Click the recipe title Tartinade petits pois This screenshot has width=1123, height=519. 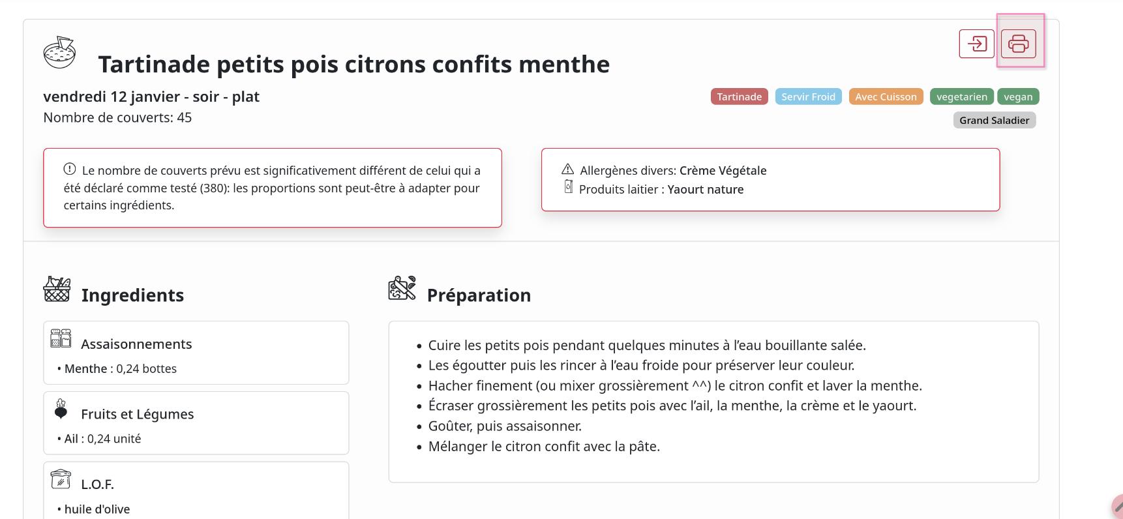pyautogui.click(x=354, y=64)
